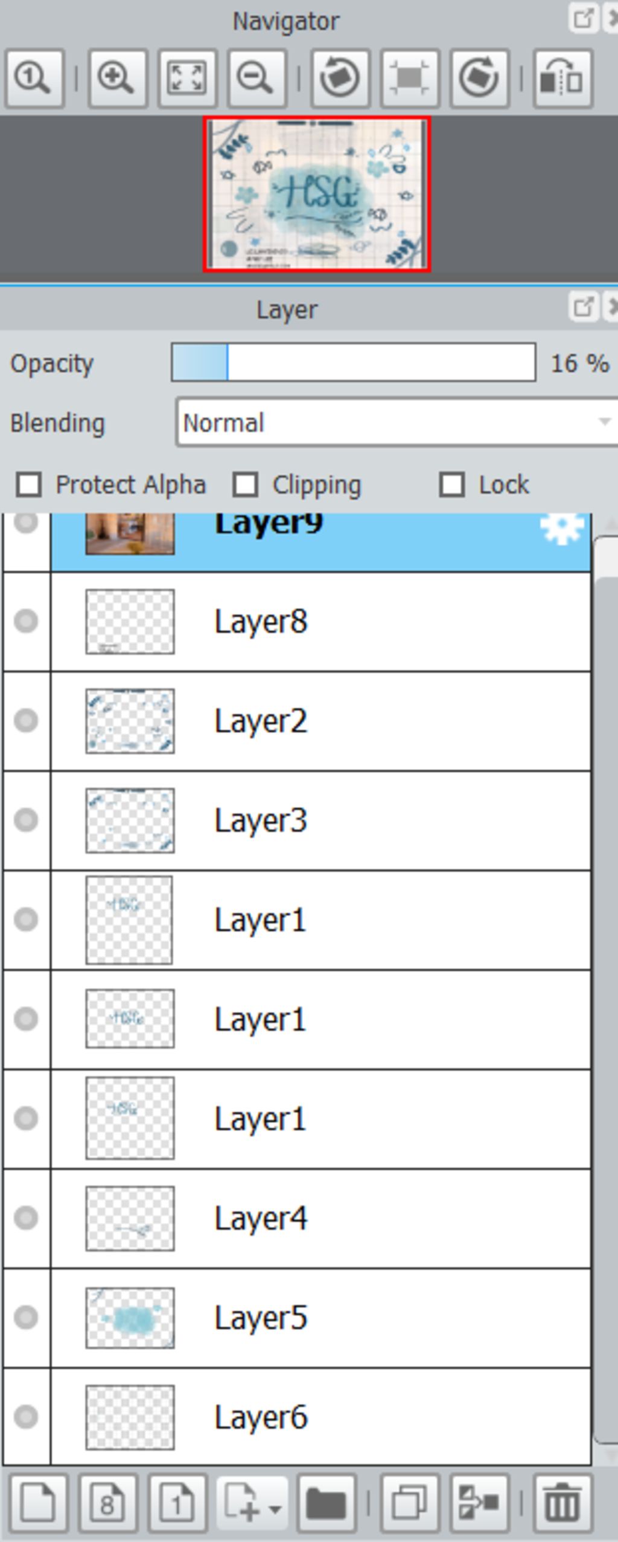Click the zoom out magnifier icon
This screenshot has width=618, height=1542.
pyautogui.click(x=256, y=79)
